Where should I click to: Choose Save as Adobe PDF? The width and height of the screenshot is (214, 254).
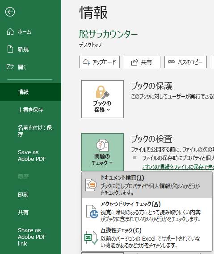click(30, 156)
